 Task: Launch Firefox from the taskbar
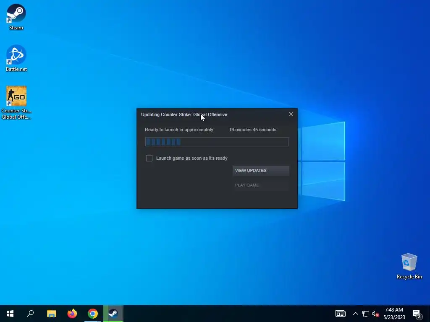click(x=72, y=314)
